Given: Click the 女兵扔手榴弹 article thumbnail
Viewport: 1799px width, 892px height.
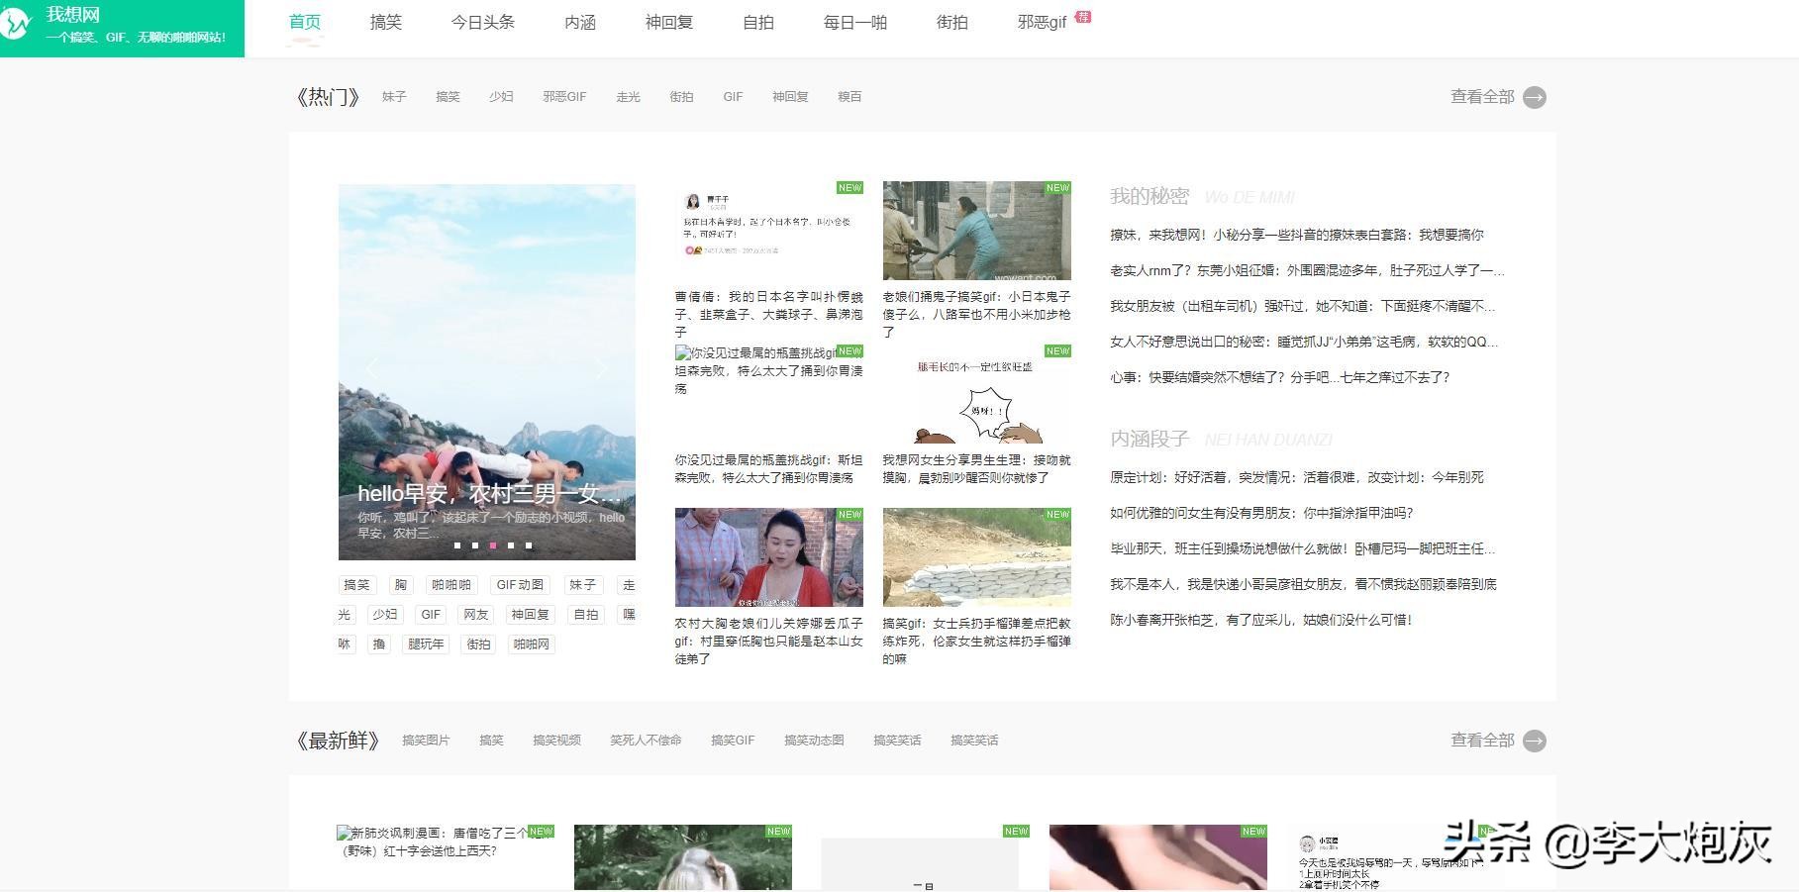Looking at the screenshot, I should pyautogui.click(x=976, y=557).
